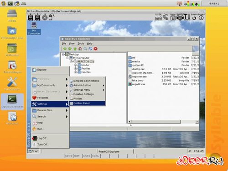
Task: Open the View menu in ReactOS Explorer
Action: tap(72, 43)
